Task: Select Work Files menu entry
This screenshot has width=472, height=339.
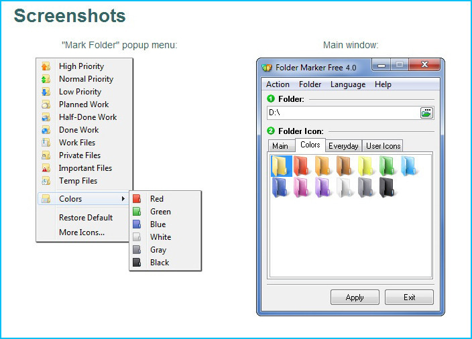Action: 77,143
